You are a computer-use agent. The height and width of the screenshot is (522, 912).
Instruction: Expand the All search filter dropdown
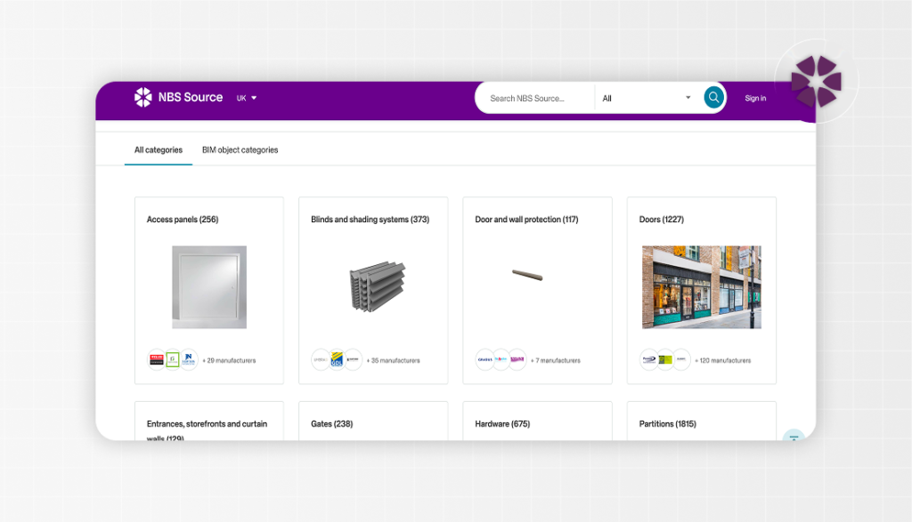tap(647, 98)
